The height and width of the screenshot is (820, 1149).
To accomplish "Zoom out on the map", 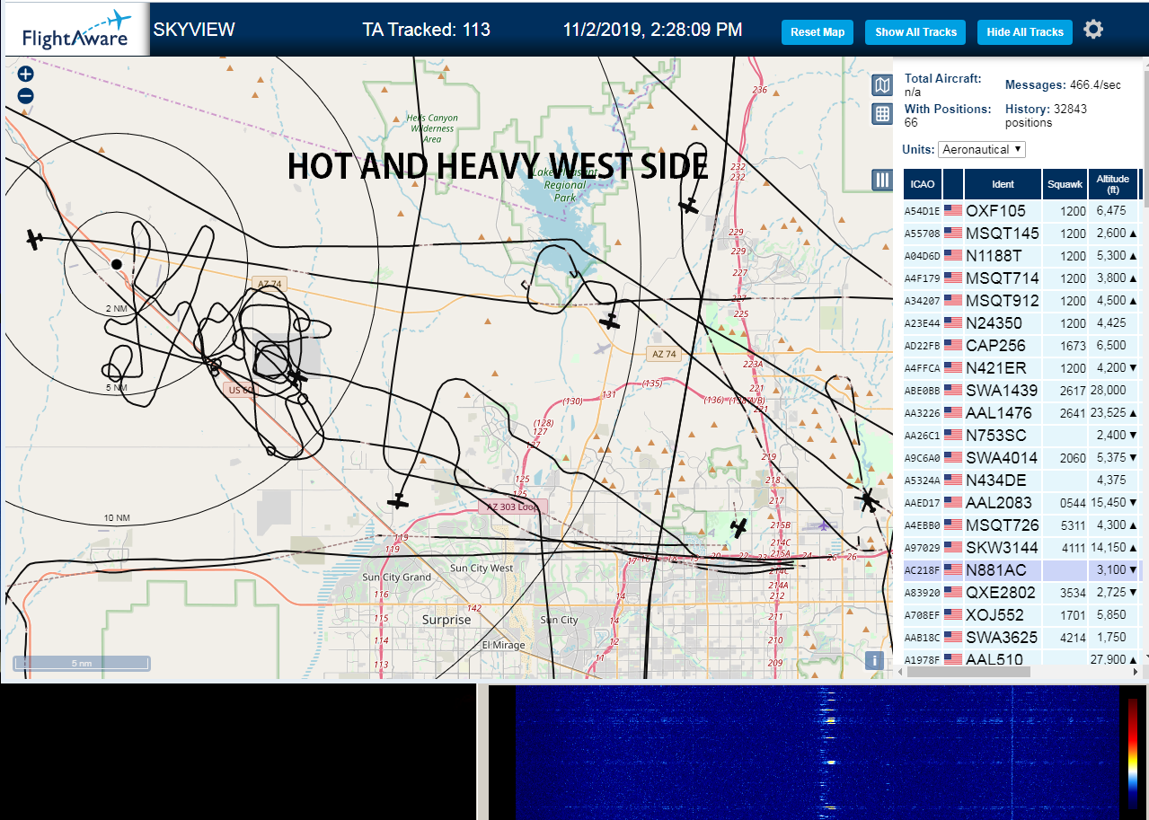I will point(26,96).
